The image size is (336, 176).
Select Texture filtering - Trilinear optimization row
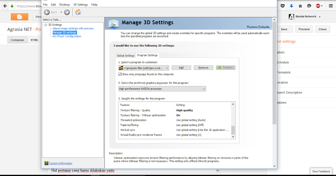click(175, 115)
